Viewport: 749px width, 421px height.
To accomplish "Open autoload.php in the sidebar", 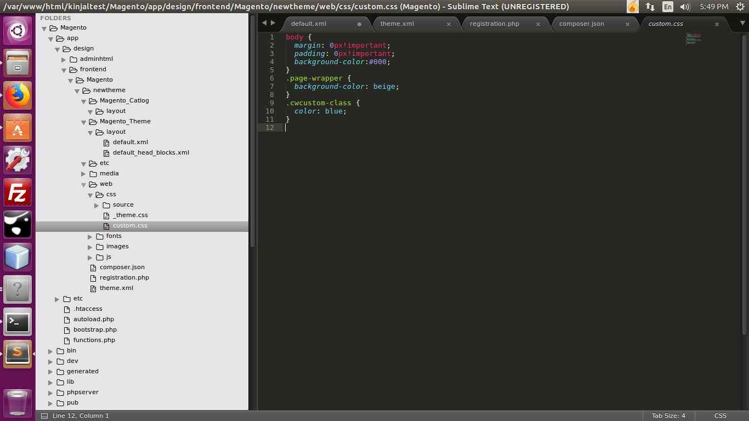I will click(94, 319).
